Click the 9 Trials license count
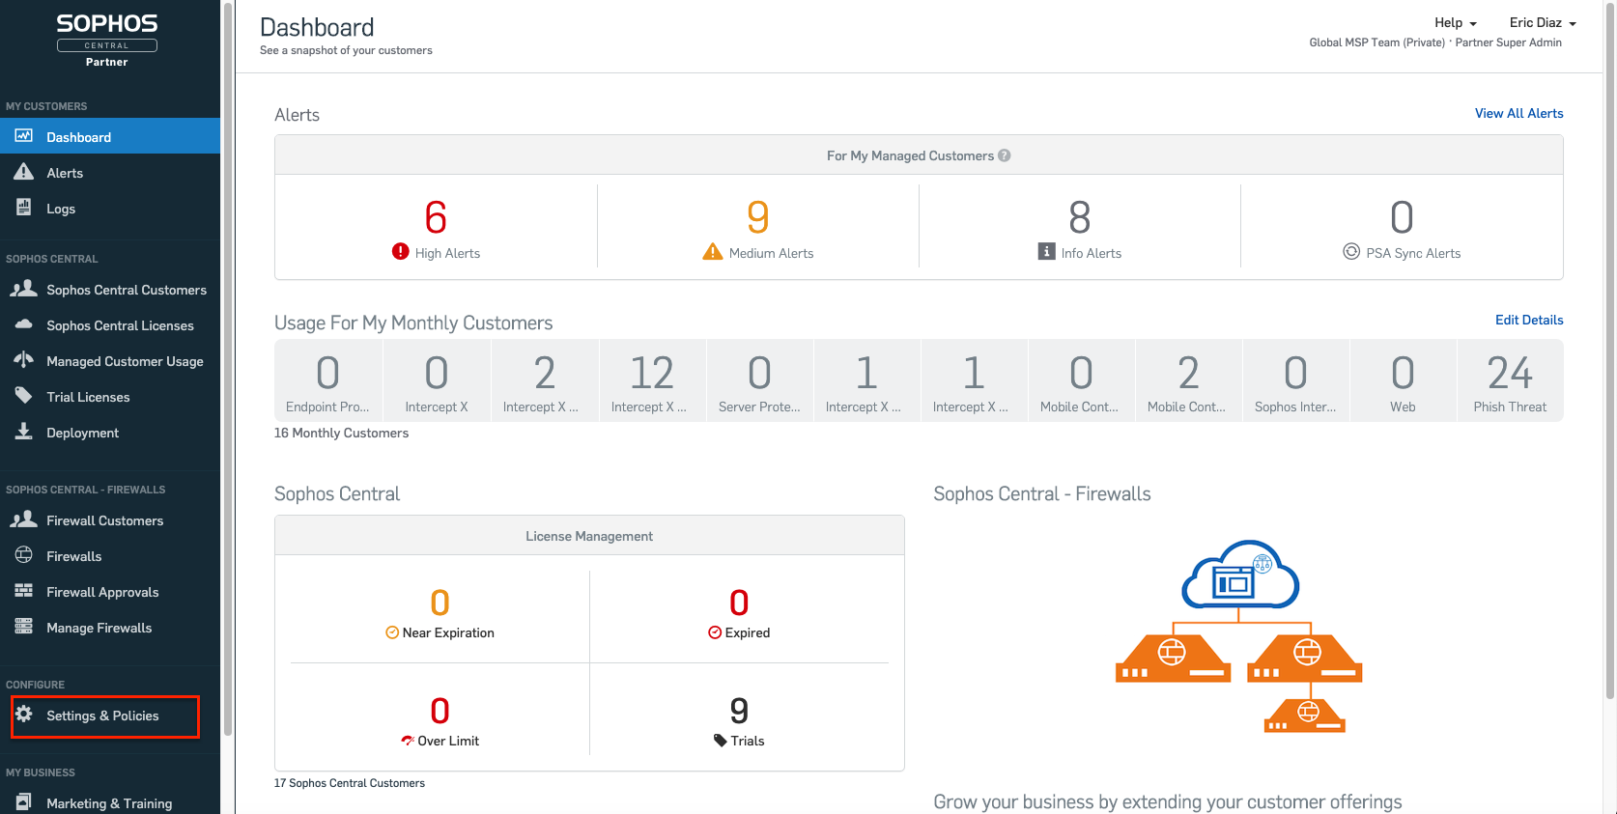The width and height of the screenshot is (1617, 814). (739, 711)
